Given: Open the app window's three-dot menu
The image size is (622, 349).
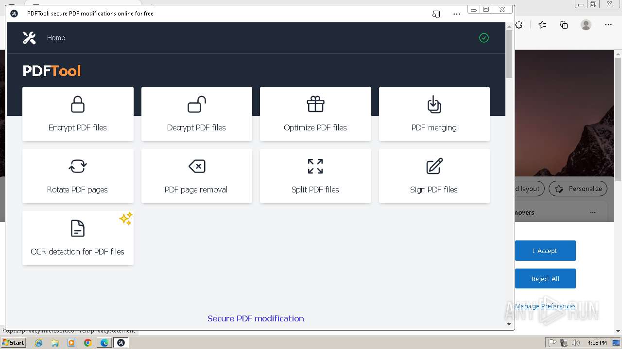Looking at the screenshot, I should (456, 14).
